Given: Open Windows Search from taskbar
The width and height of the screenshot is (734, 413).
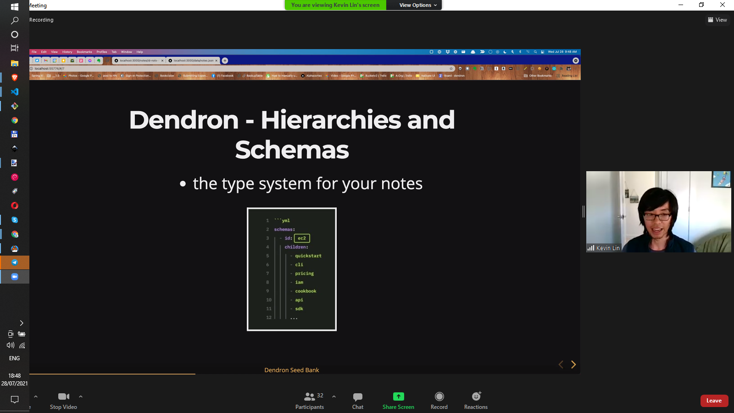Looking at the screenshot, I should click(x=15, y=20).
